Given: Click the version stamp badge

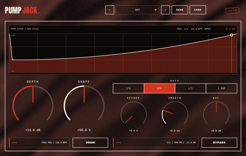Looking at the screenshot, I should 232,11.
